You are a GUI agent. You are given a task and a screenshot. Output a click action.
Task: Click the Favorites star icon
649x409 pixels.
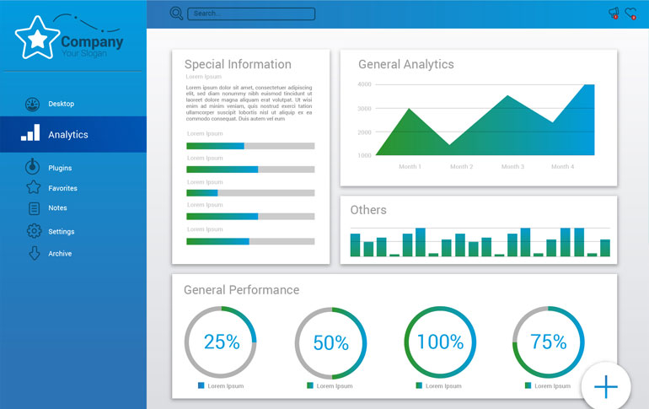[33, 188]
